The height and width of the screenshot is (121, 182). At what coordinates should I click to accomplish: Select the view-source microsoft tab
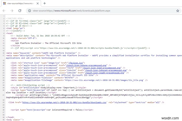click(x=21, y=3)
